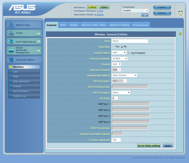This screenshot has width=189, height=163.
Task: Open the USB Application menu item
Action: [24, 81]
